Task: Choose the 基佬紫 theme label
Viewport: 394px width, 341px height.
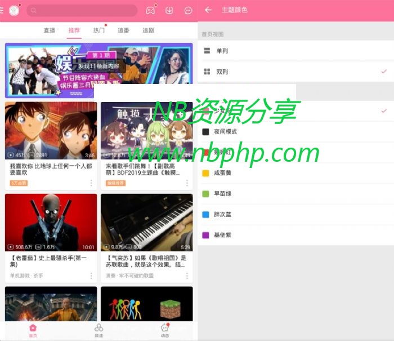Action: pyautogui.click(x=222, y=235)
